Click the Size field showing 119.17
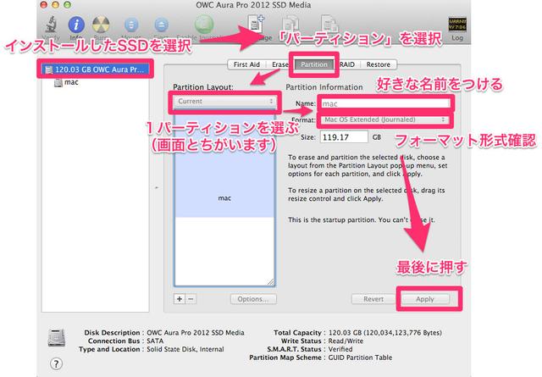The image size is (542, 377). 343,136
